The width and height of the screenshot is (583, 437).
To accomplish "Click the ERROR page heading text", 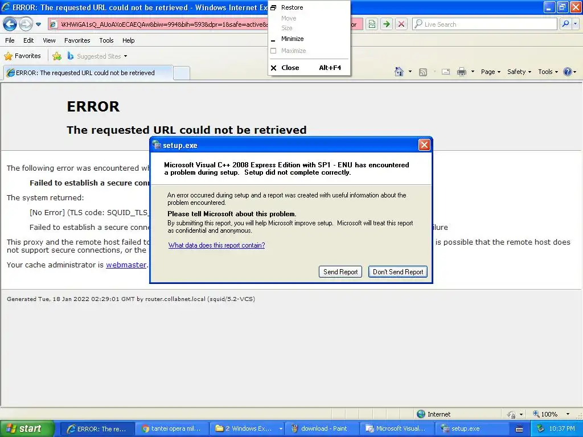I will pyautogui.click(x=93, y=106).
